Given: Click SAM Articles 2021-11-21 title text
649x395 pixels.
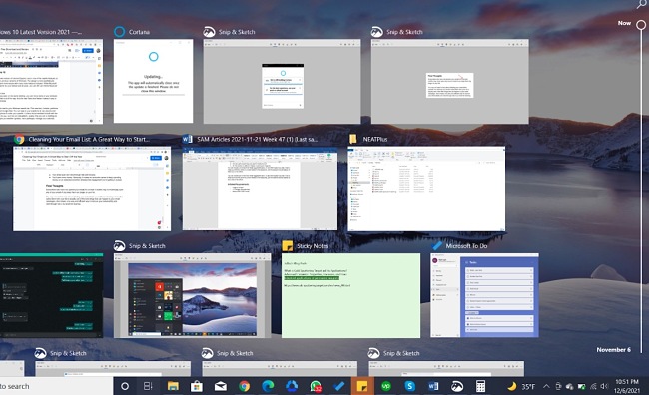Looking at the screenshot, I should [257, 139].
